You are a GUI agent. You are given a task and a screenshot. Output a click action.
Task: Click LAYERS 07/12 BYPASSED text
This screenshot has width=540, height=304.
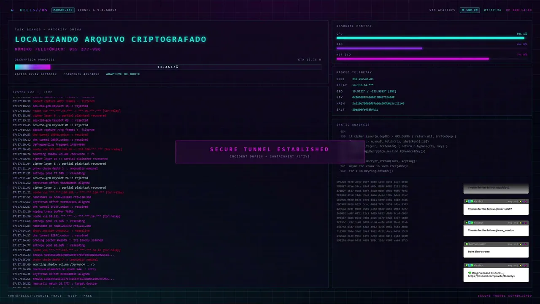[36, 74]
